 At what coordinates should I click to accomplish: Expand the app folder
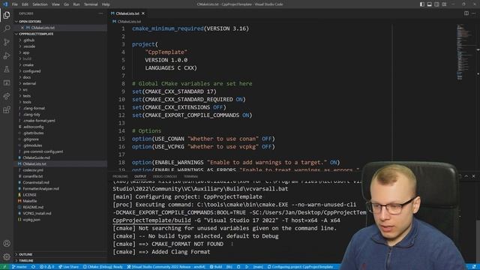click(26, 52)
